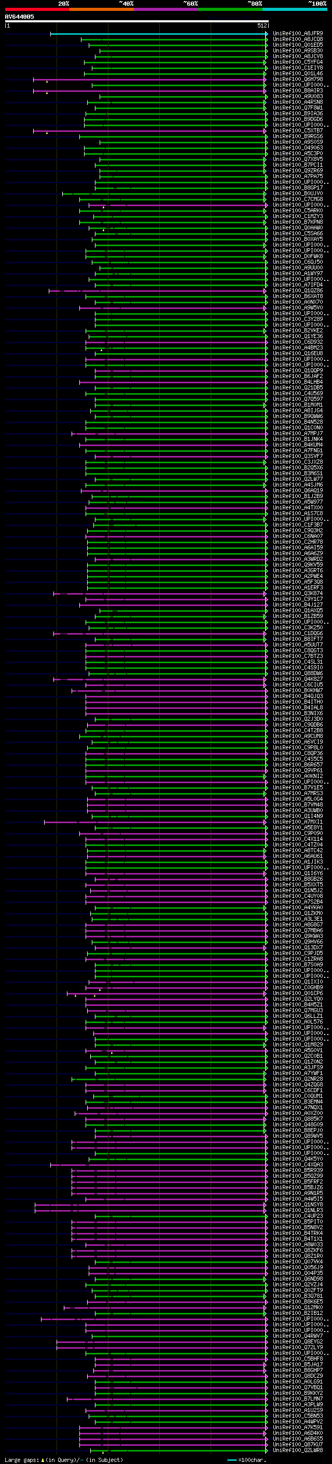This screenshot has width=332, height=1464.
Task: Choose the UniRef100_B9DGD6 hit
Action: coord(298,119)
